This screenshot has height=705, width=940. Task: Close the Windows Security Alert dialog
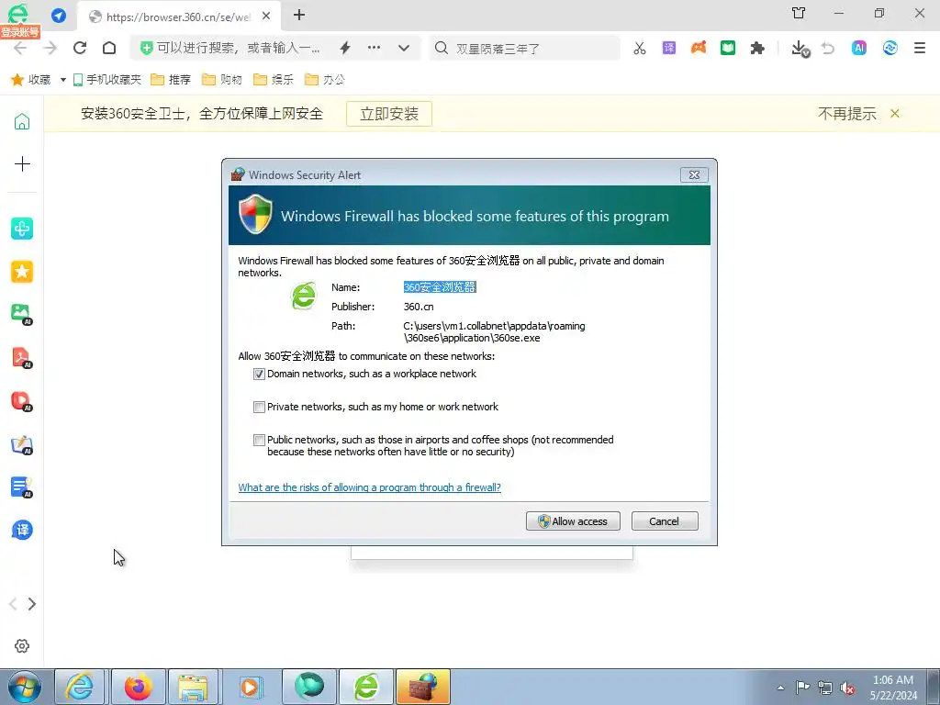[694, 174]
